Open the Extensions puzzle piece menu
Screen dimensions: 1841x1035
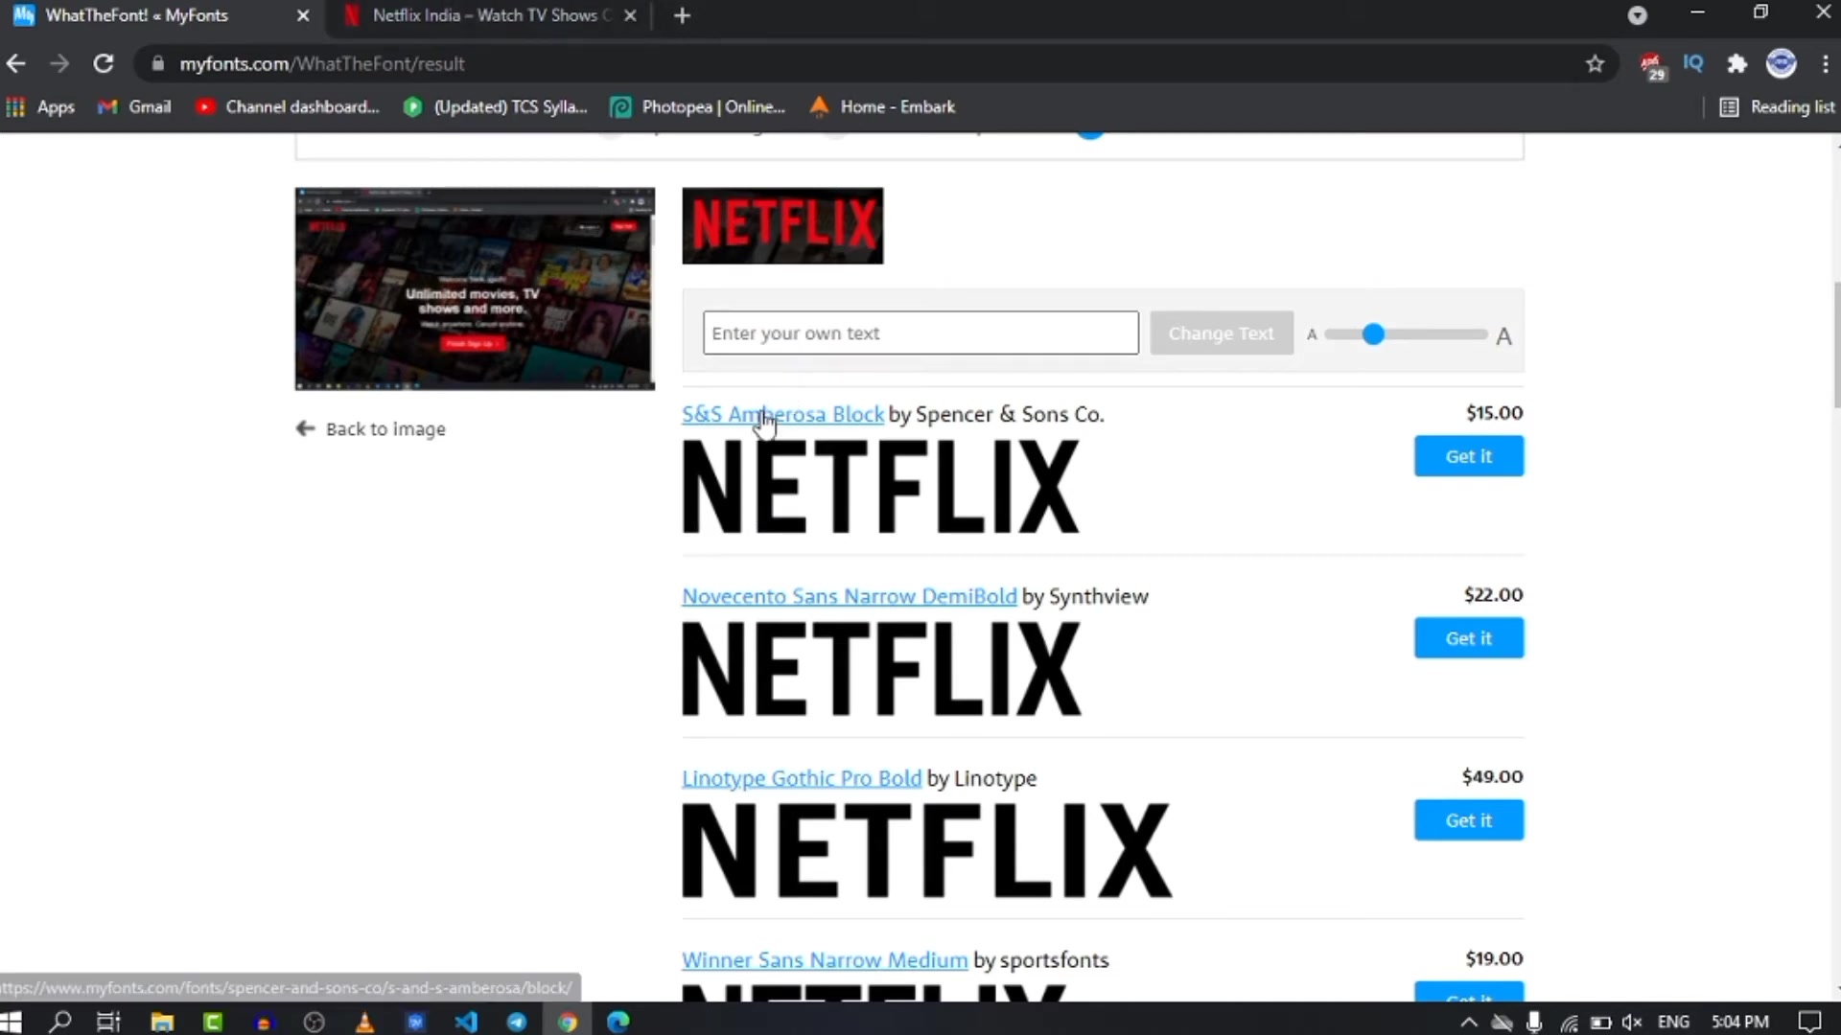(x=1737, y=64)
